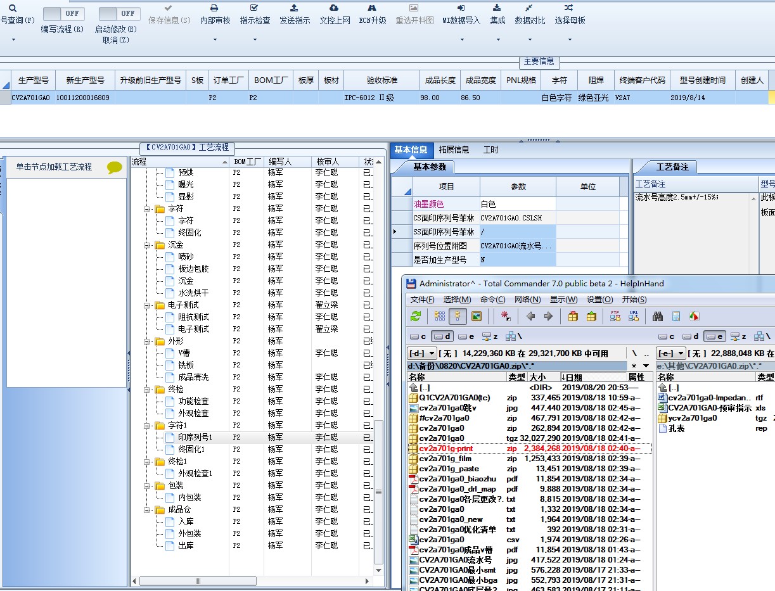Click the green refresh icon in Total Commander
Viewport: 775px width, 591px height.
pos(416,316)
